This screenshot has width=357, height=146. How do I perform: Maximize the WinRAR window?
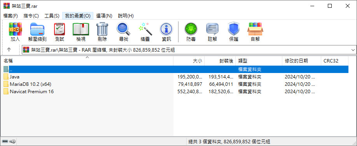pos(330,6)
